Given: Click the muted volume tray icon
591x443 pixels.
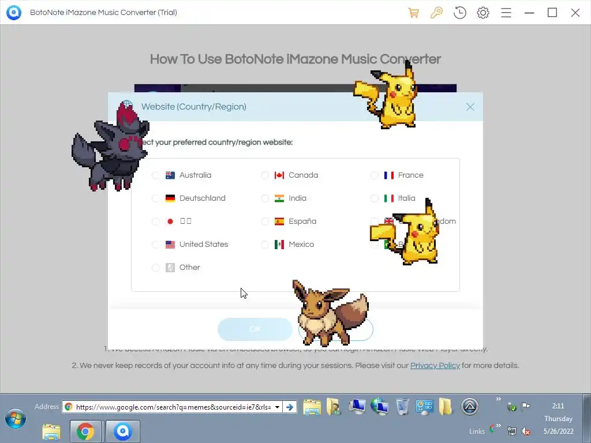Looking at the screenshot, I should coord(525,431).
